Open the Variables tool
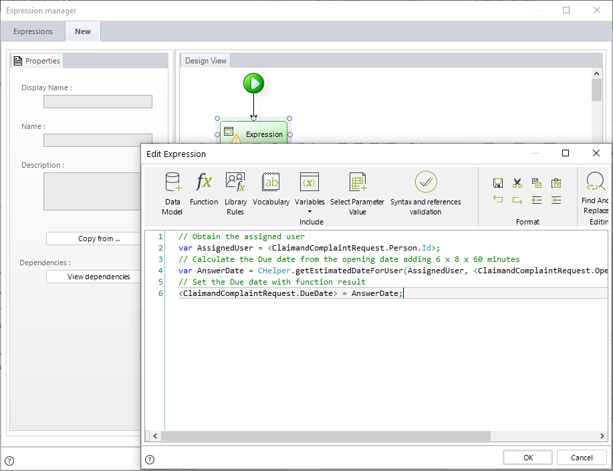This screenshot has width=613, height=471. point(310,189)
